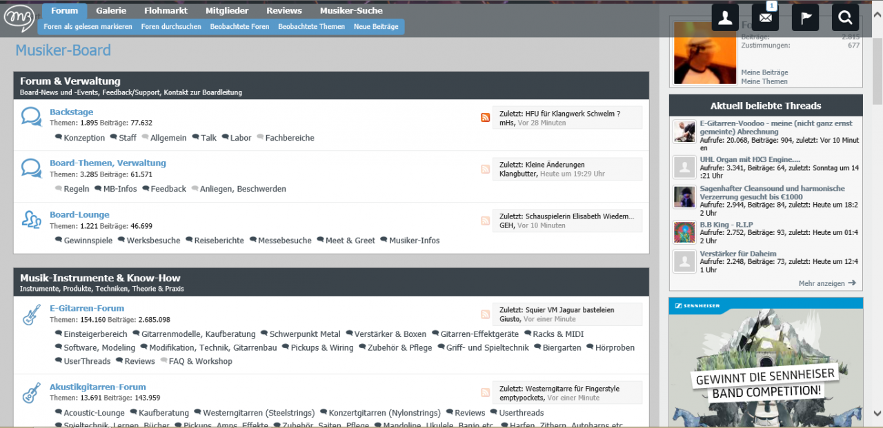Select the Forum tab
Screen dimensions: 883x428
pyautogui.click(x=64, y=10)
